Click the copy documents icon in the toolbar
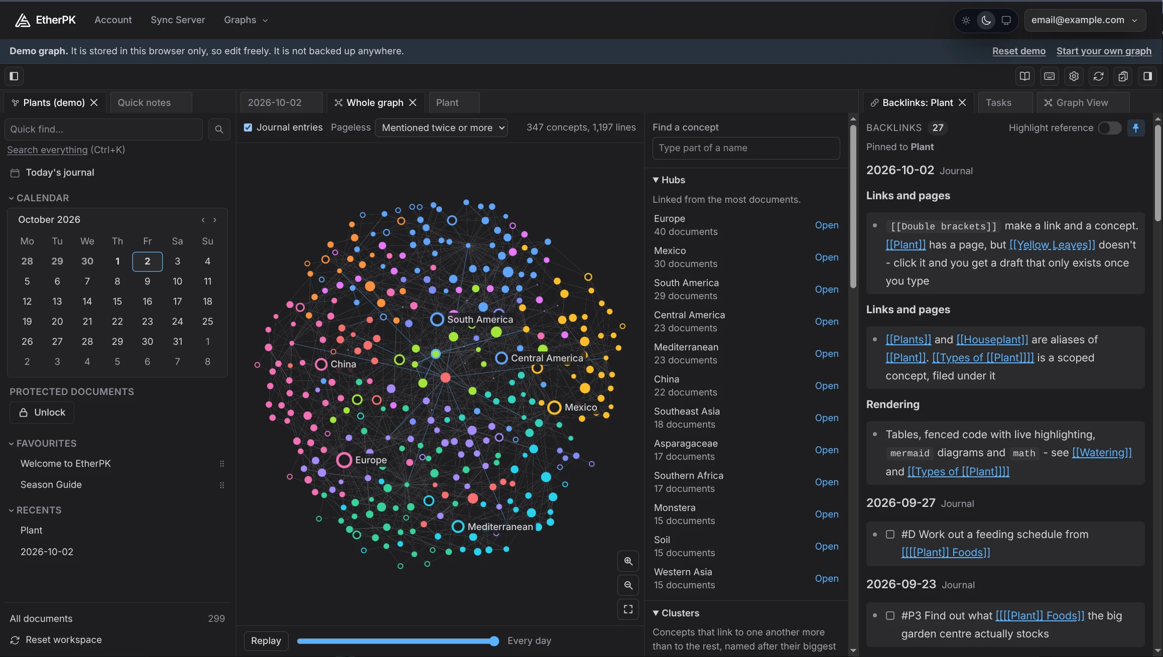1163x657 pixels. click(x=1123, y=76)
